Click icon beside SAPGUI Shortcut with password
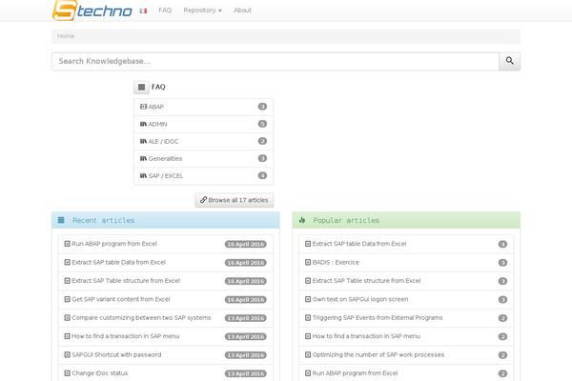 67,354
